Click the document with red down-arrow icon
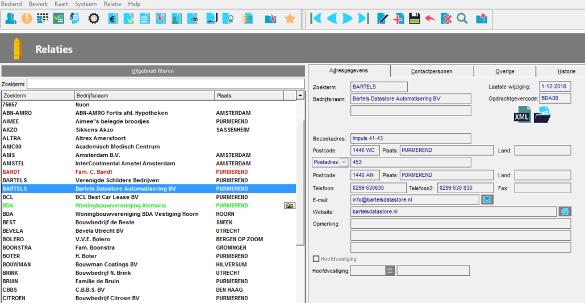 [x=161, y=18]
